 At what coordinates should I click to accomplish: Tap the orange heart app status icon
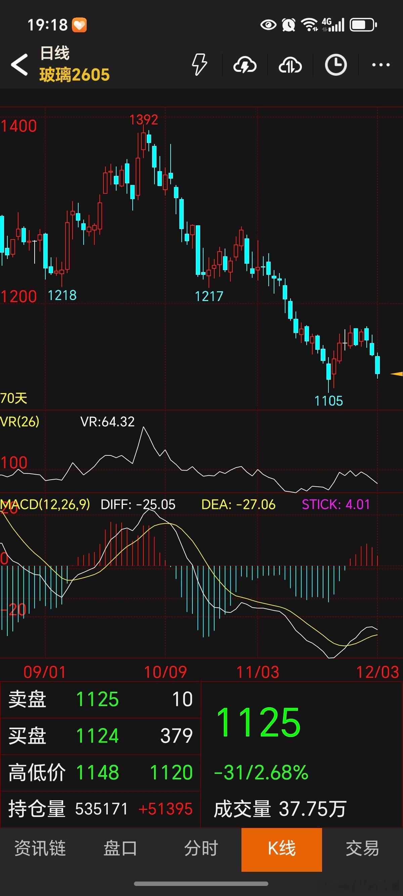tap(79, 25)
